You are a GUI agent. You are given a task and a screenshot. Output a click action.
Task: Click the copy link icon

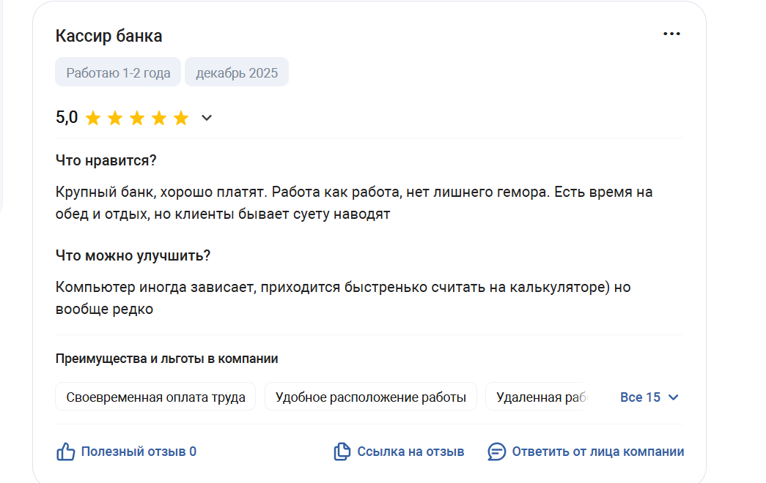[x=342, y=452]
